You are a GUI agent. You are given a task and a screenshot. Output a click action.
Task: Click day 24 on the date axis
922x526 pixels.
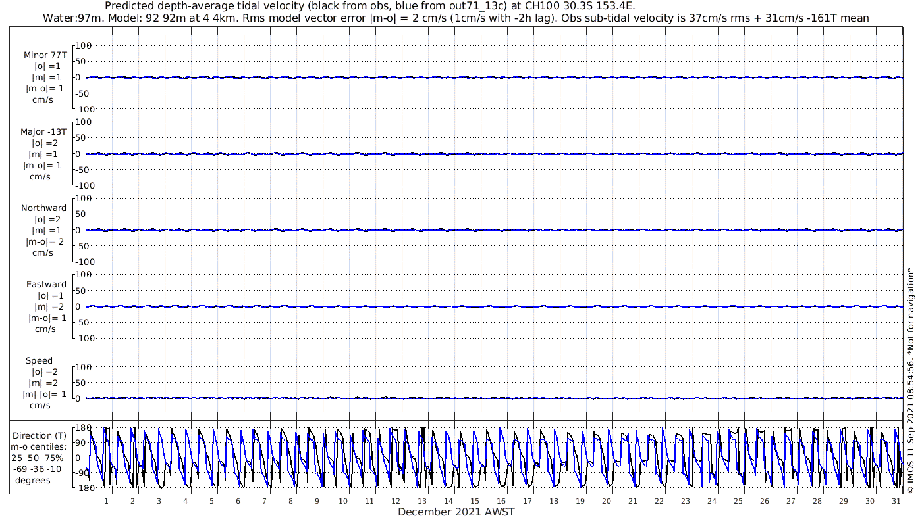[x=712, y=501]
